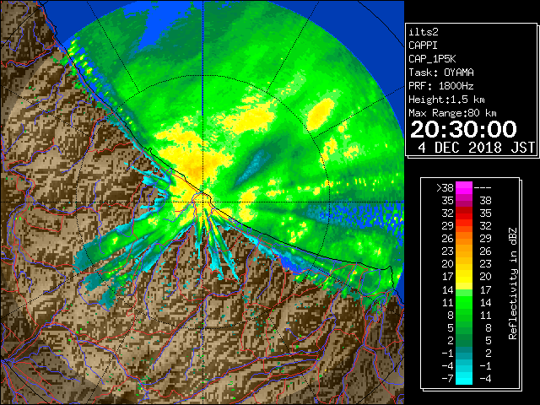The image size is (540, 405).
Task: Click the red 32 dBZ legend swatch
Action: tap(464, 213)
